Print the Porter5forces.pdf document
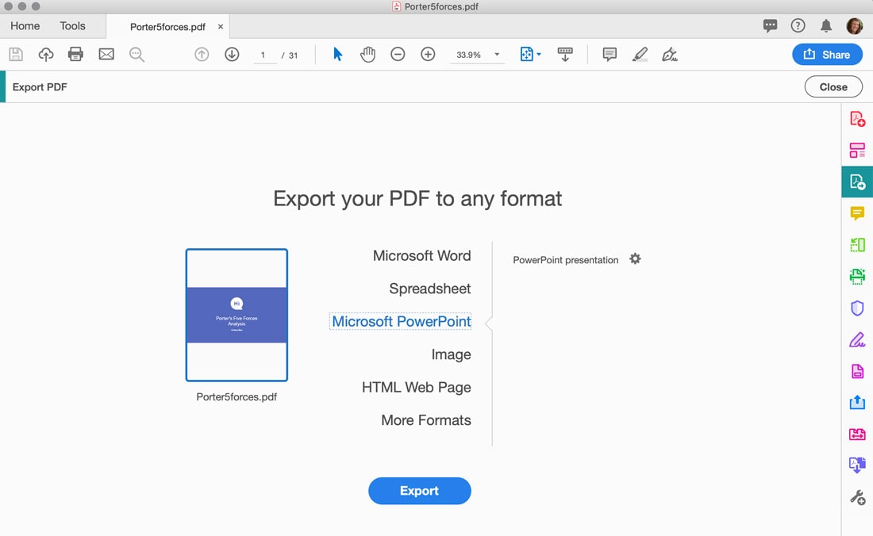The image size is (873, 536). click(x=75, y=54)
